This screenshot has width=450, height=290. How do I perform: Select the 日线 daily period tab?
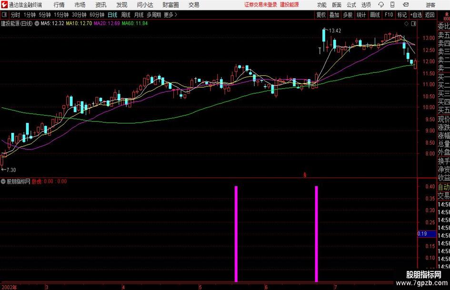[x=112, y=15]
